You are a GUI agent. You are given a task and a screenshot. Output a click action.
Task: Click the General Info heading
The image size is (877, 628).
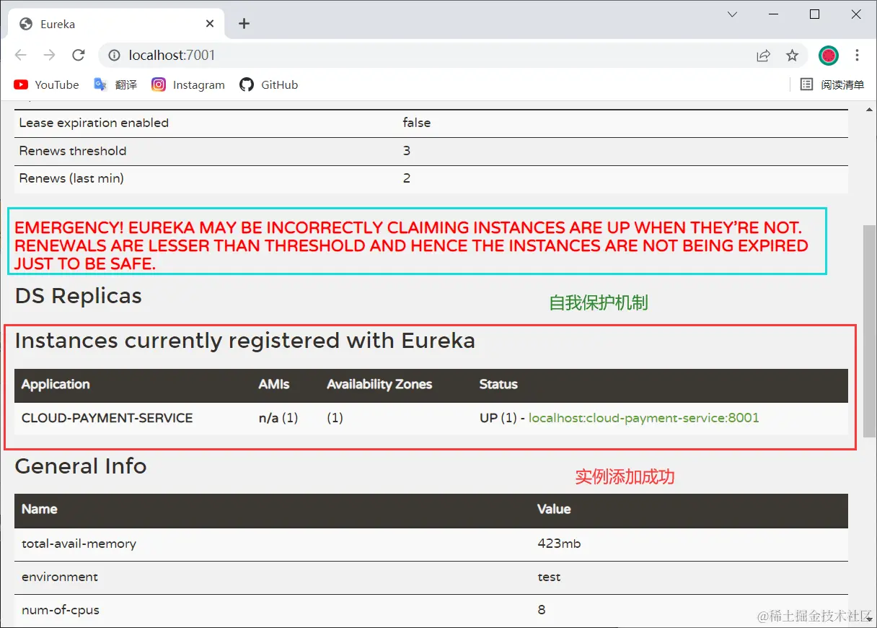pos(81,466)
